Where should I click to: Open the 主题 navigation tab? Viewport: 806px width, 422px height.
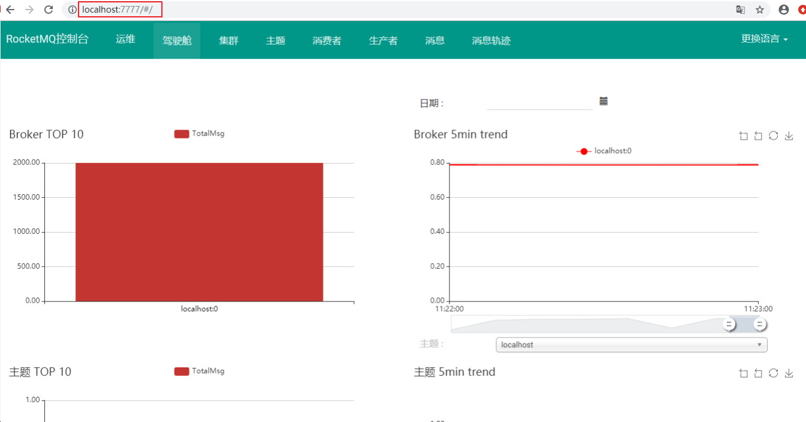pos(275,41)
